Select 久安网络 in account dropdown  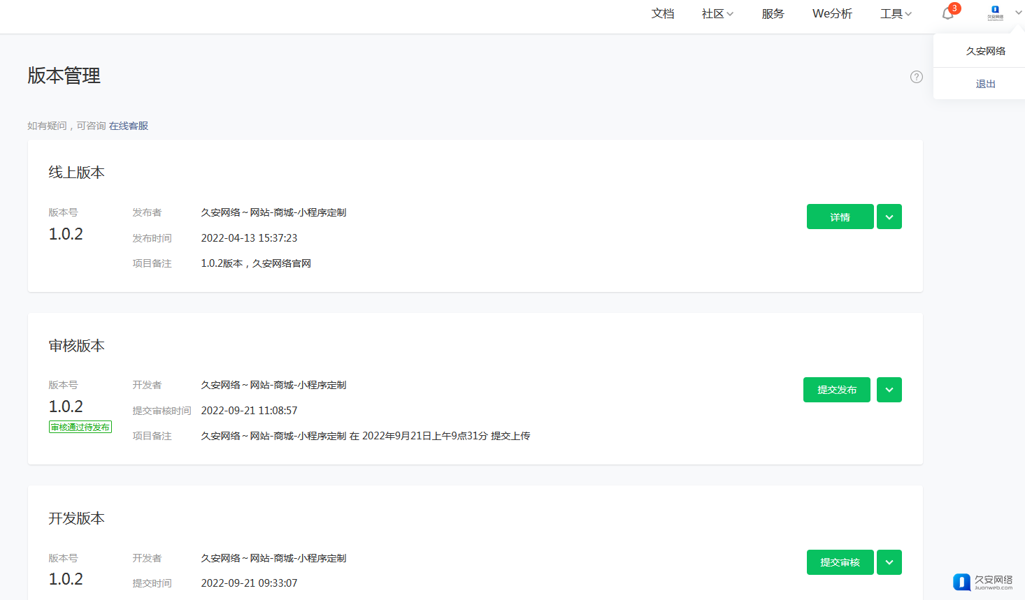click(985, 51)
